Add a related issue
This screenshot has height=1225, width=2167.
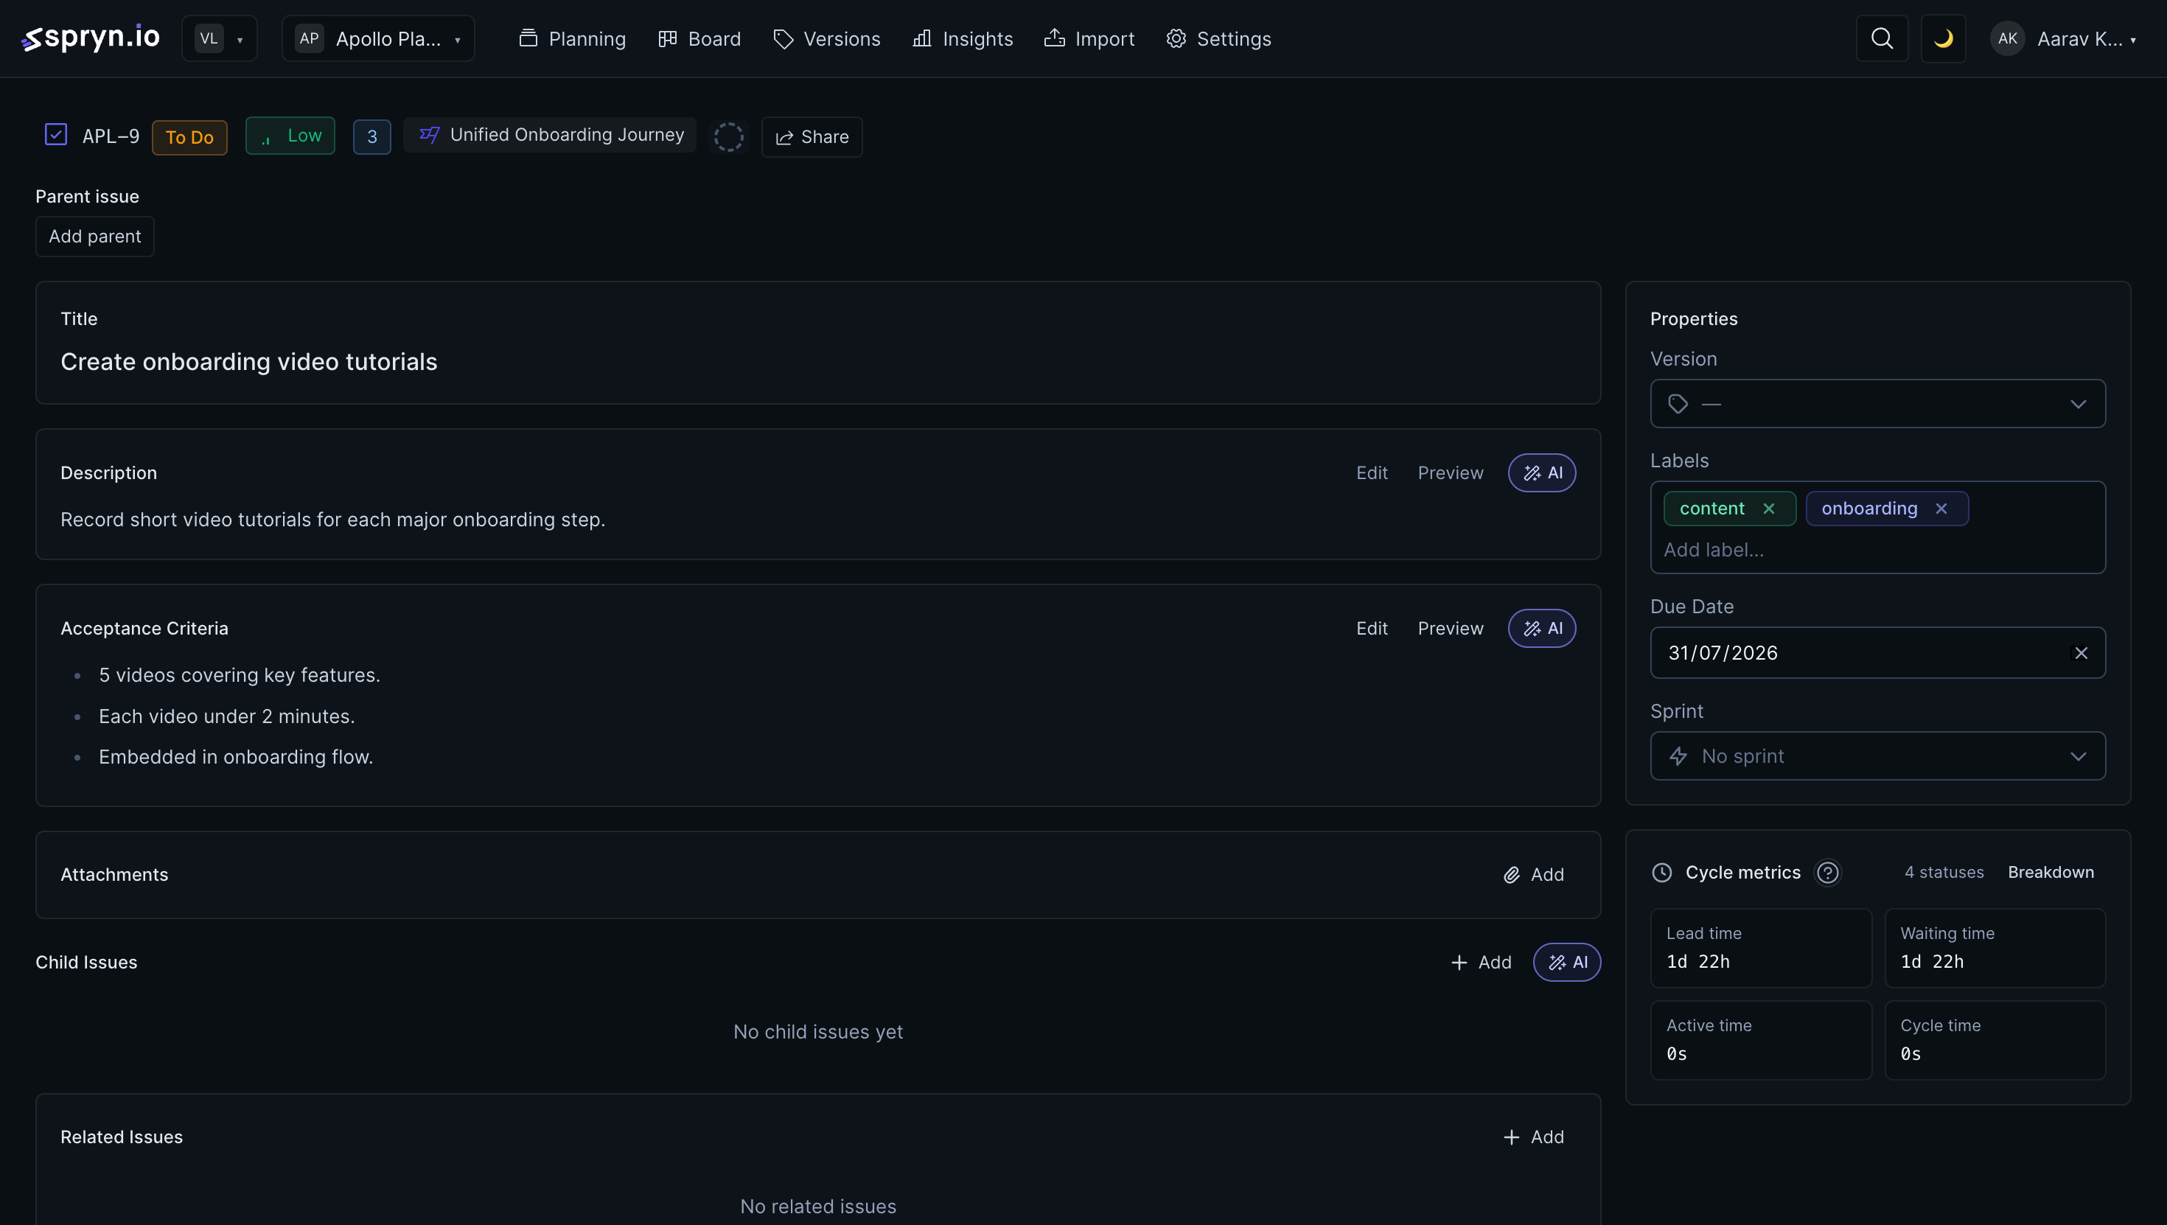[x=1534, y=1137]
